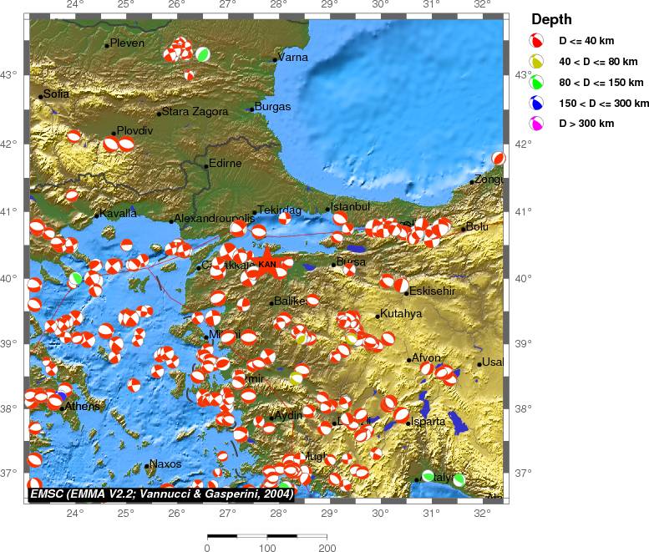Click the Plovdiv city label

(x=135, y=131)
